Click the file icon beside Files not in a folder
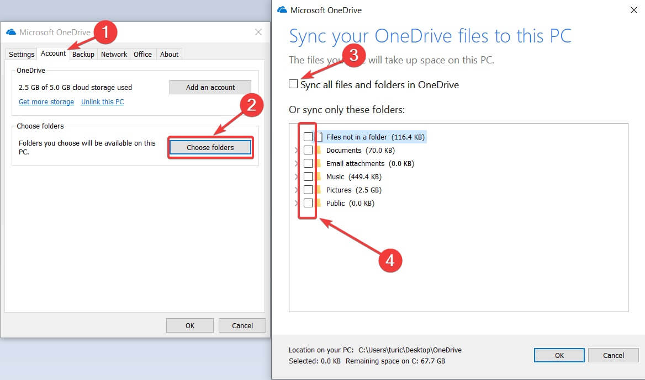 pos(319,137)
